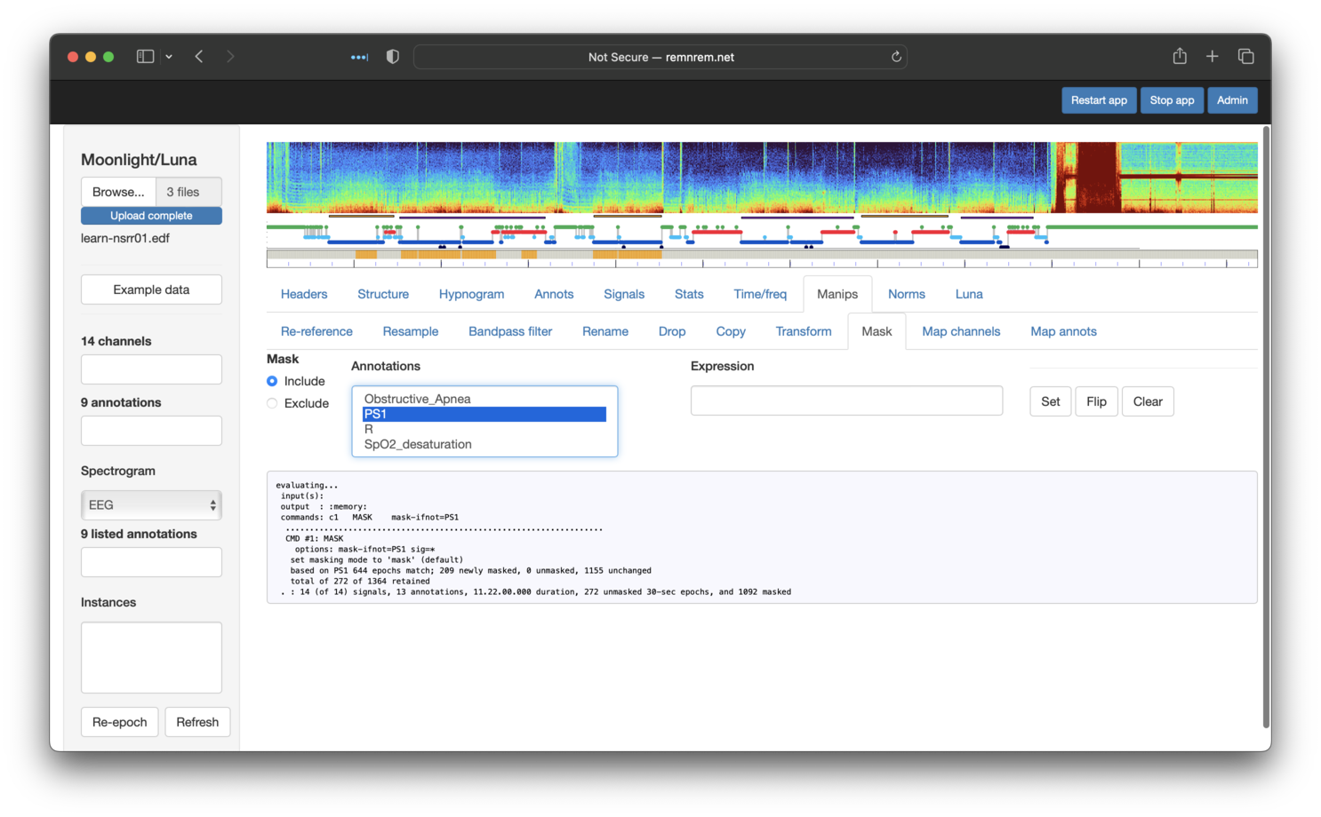1321x817 pixels.
Task: Open the Spectrogram EEG channel dropdown
Action: pyautogui.click(x=151, y=505)
